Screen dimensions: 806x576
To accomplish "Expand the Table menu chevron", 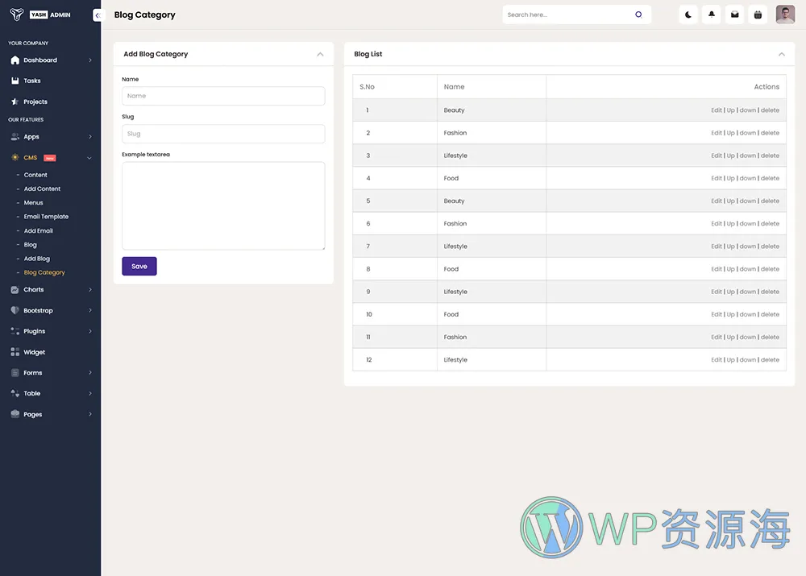I will click(90, 394).
